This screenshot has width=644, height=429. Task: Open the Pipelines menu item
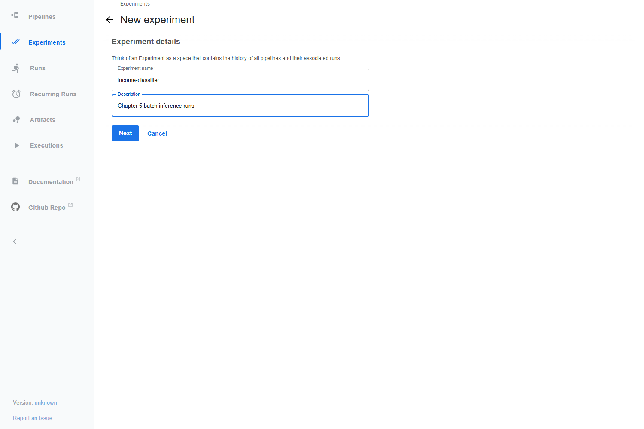(42, 17)
